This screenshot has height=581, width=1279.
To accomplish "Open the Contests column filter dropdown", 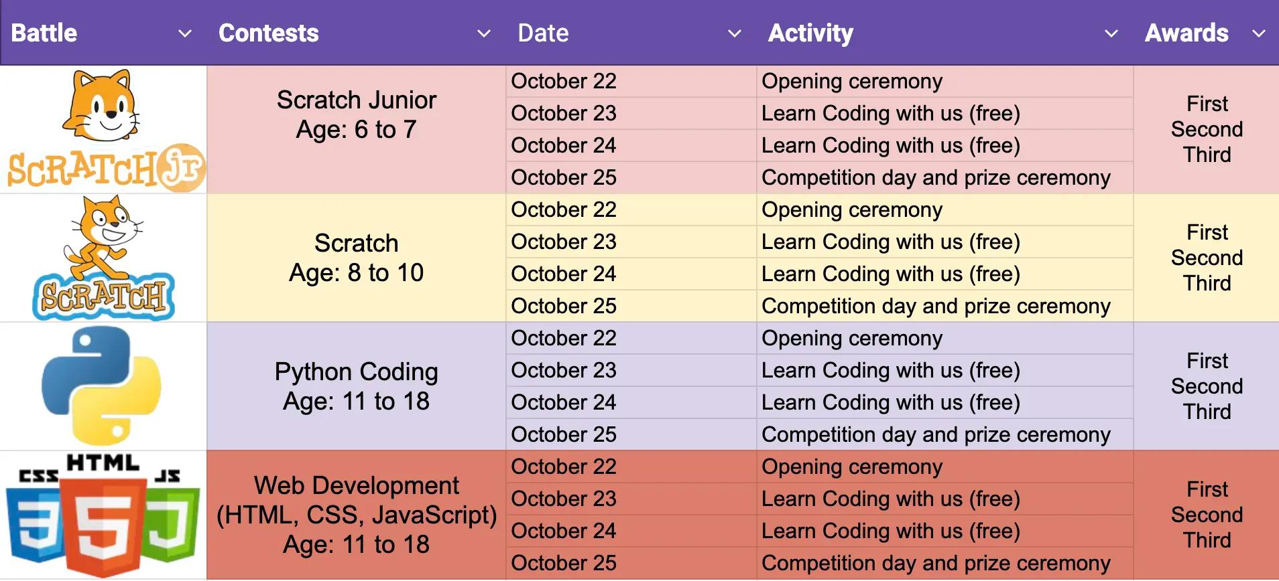I will [x=483, y=33].
